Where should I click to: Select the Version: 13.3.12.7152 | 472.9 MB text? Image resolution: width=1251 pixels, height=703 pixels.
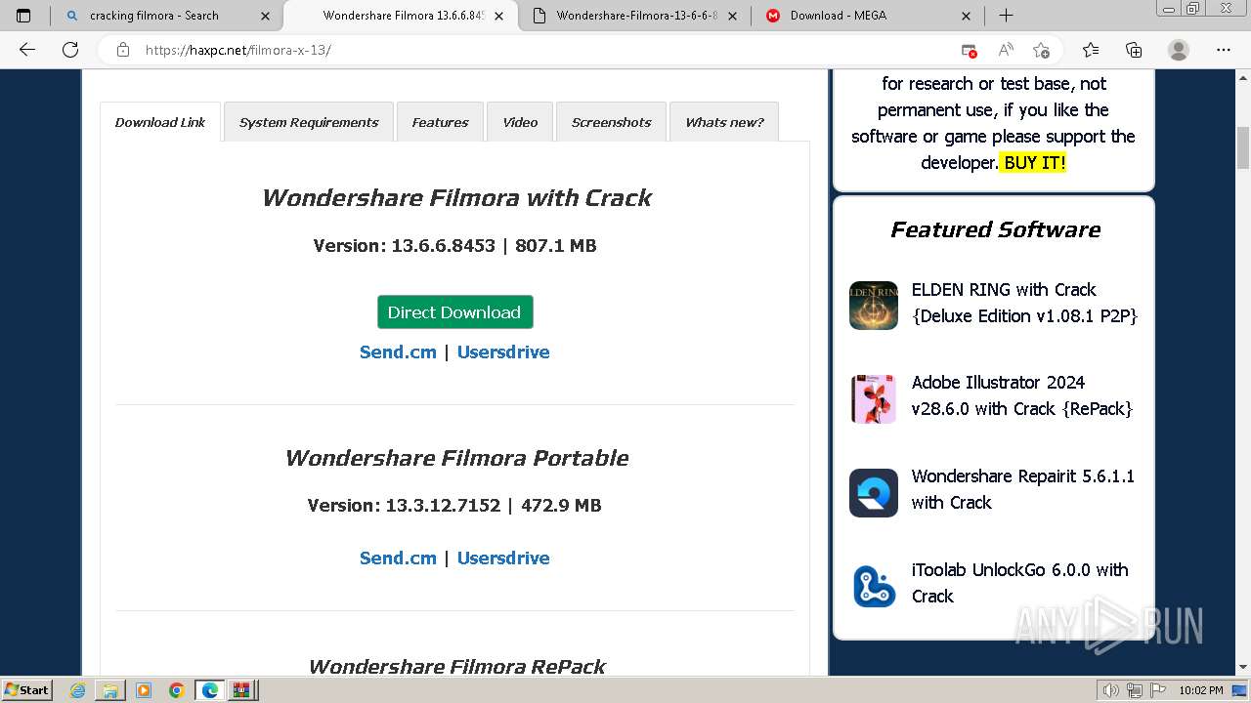454,506
